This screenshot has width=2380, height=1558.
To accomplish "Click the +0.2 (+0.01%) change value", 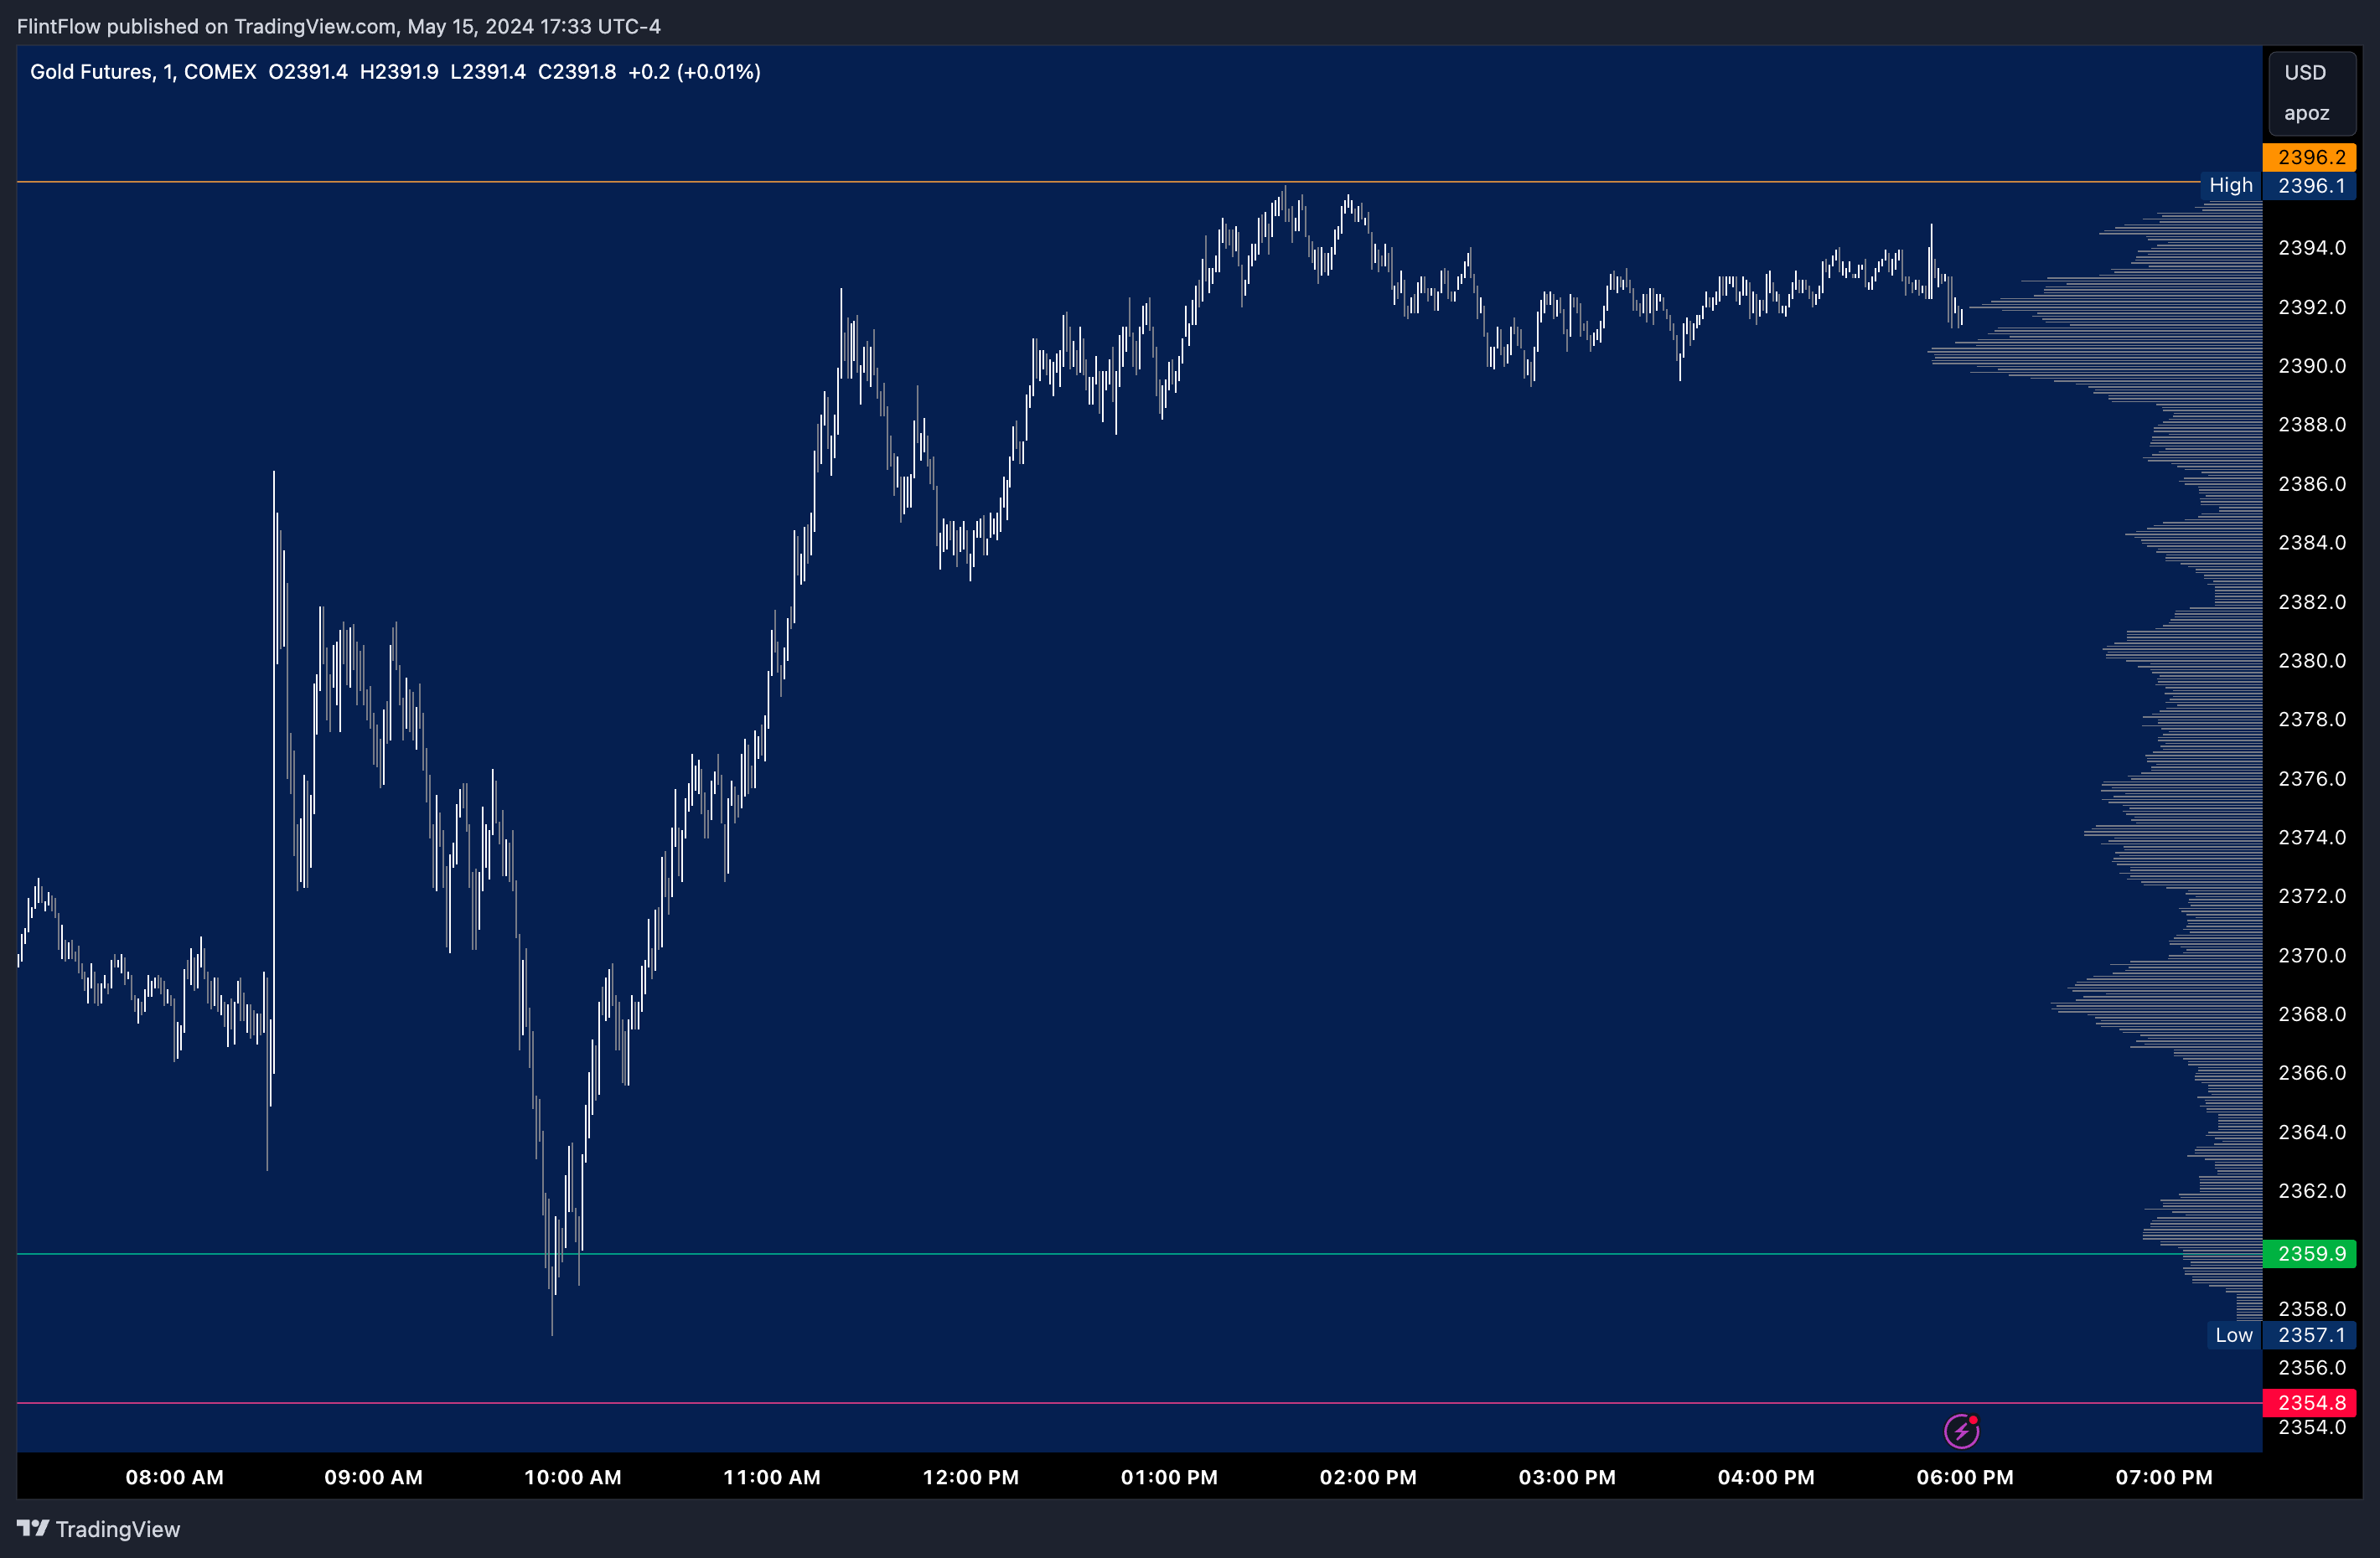I will [694, 72].
